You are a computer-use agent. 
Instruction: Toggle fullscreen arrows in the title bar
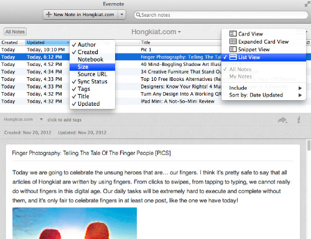[307, 4]
